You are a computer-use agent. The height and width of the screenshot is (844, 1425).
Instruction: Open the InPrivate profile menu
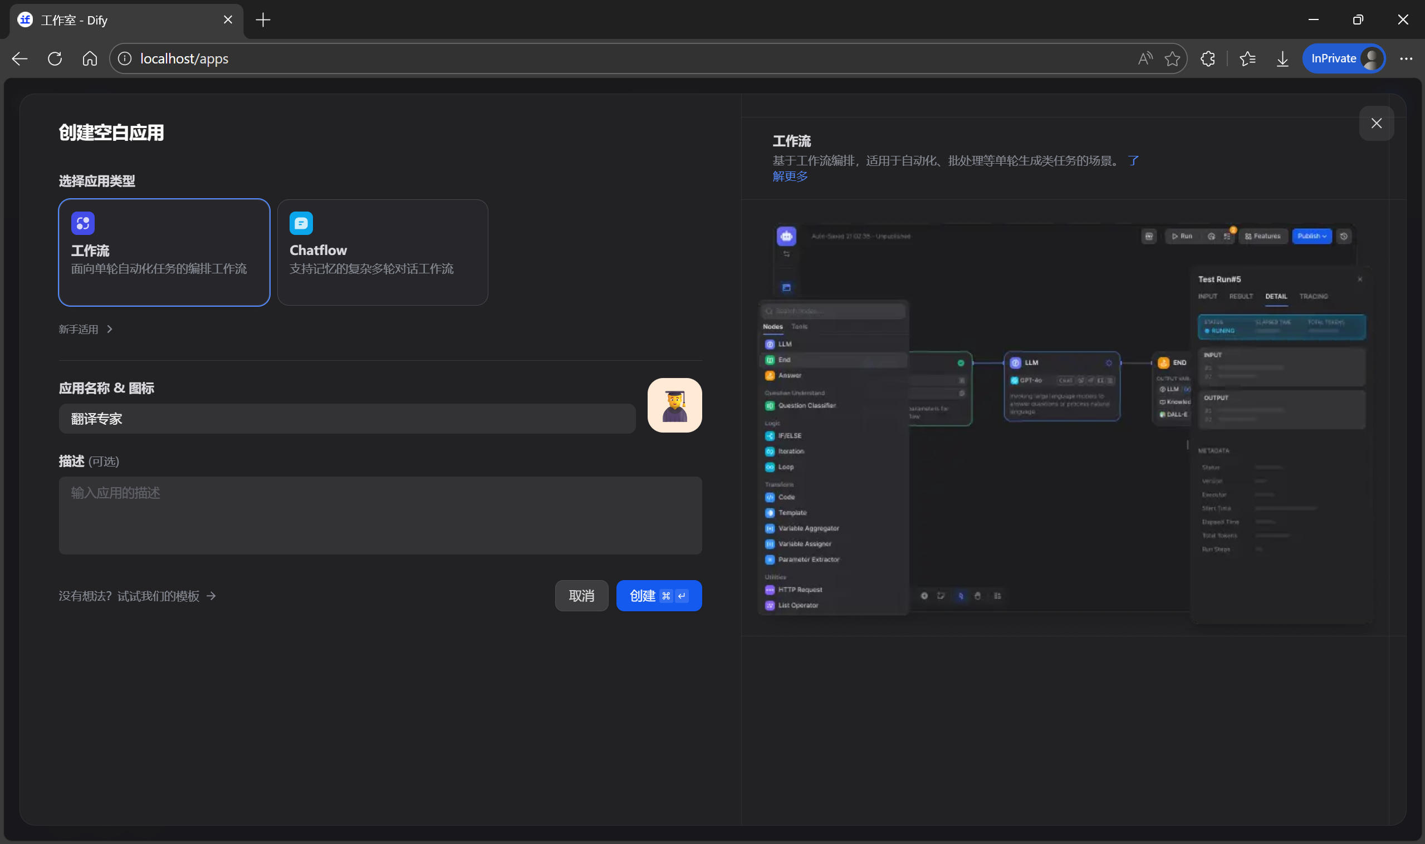pos(1343,58)
